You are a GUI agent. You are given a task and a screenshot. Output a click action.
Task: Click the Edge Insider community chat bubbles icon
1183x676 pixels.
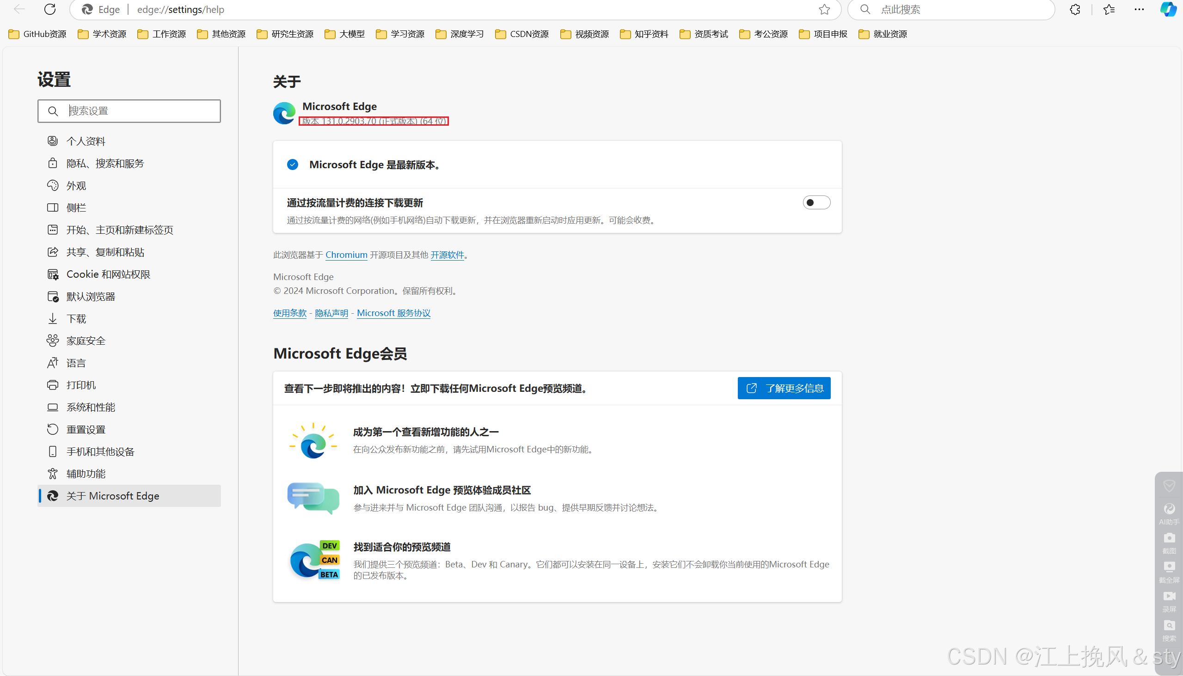(x=313, y=498)
